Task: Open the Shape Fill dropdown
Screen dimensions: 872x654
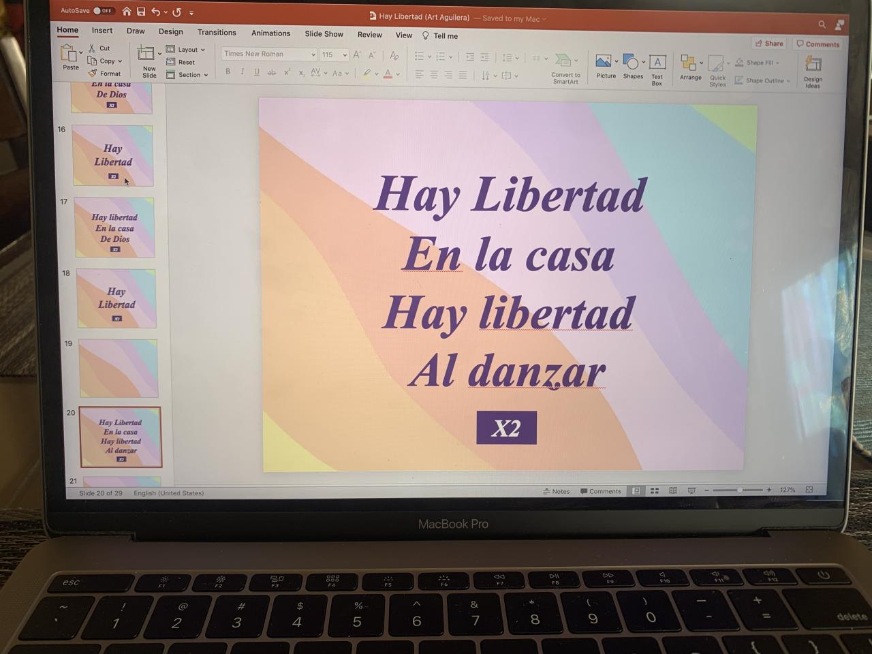Action: click(x=758, y=63)
